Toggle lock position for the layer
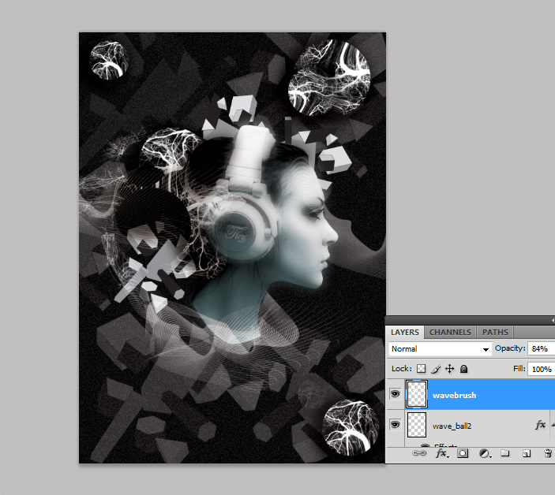555x495 pixels. click(449, 368)
